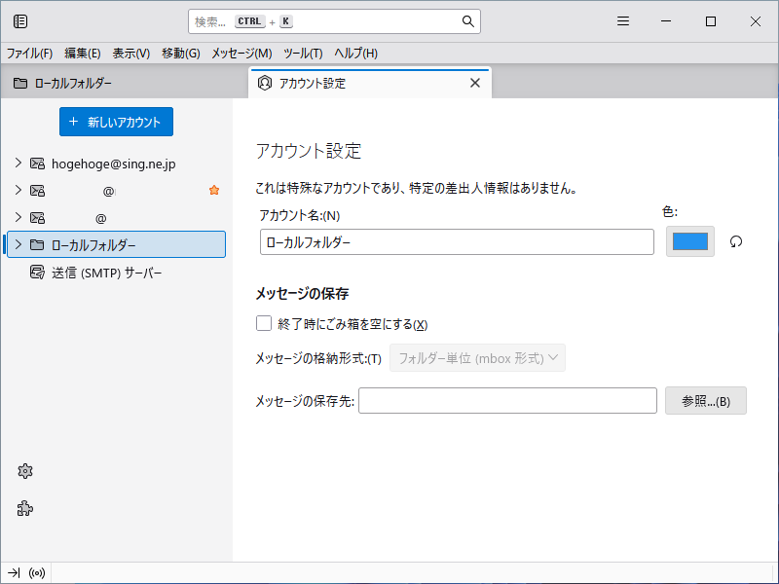Toggle the spaces toolbar icon
This screenshot has width=779, height=584.
[20, 21]
